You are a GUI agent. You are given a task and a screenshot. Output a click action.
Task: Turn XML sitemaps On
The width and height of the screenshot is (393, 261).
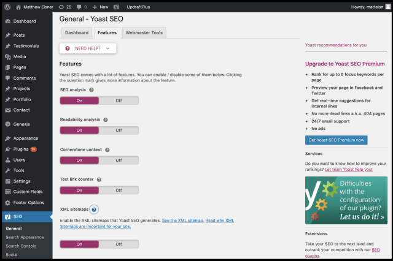pos(79,244)
